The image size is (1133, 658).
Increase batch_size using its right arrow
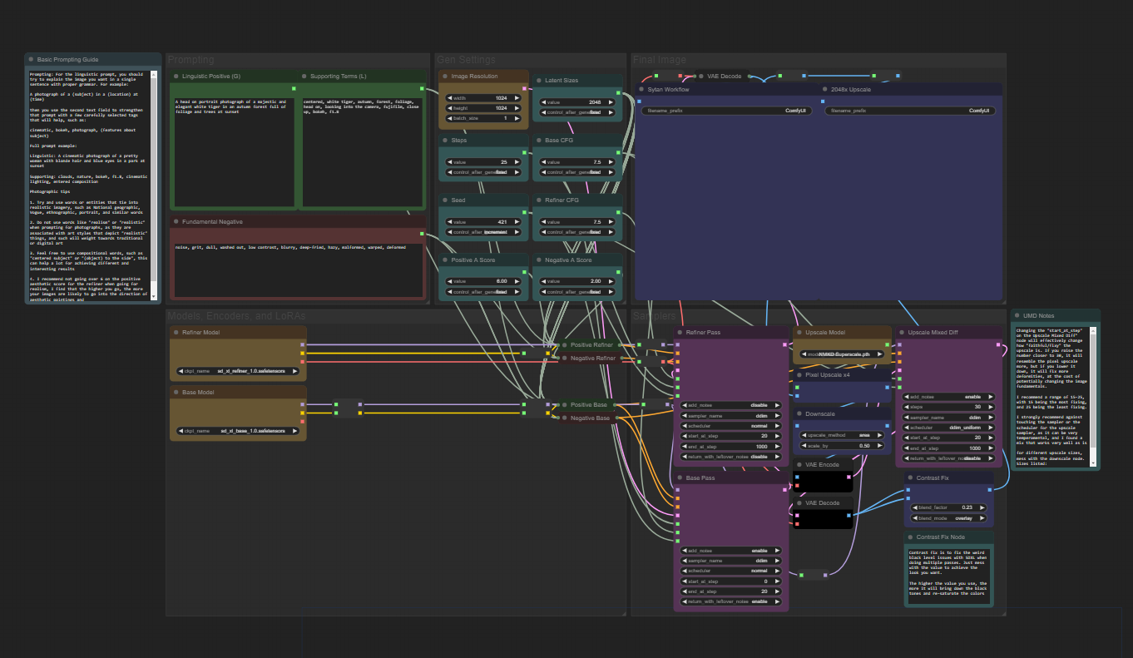click(517, 118)
